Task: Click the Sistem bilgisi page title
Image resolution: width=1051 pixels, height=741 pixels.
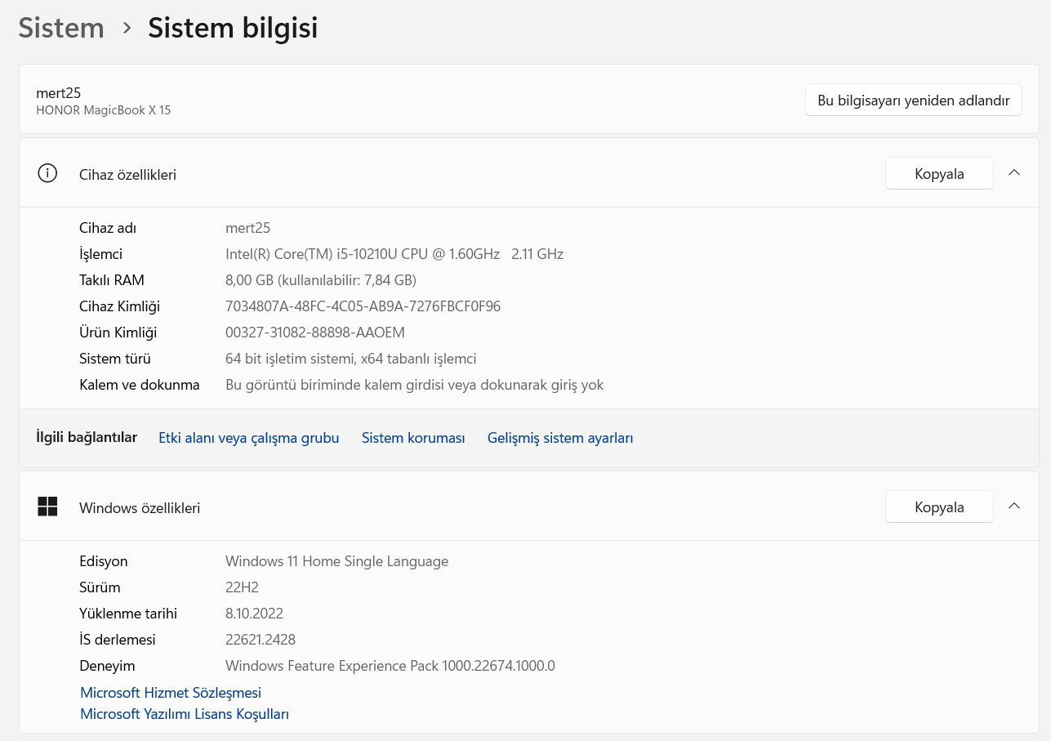Action: [x=233, y=28]
